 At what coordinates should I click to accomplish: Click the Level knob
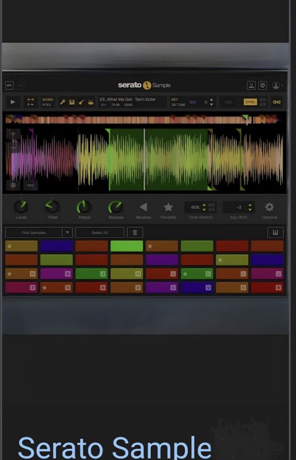[21, 207]
